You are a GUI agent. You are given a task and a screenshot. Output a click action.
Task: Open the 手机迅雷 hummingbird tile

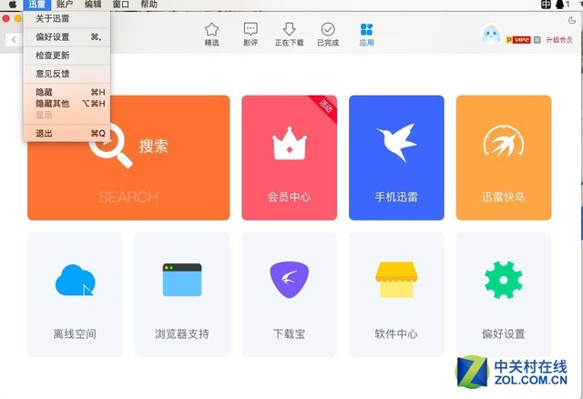point(396,158)
